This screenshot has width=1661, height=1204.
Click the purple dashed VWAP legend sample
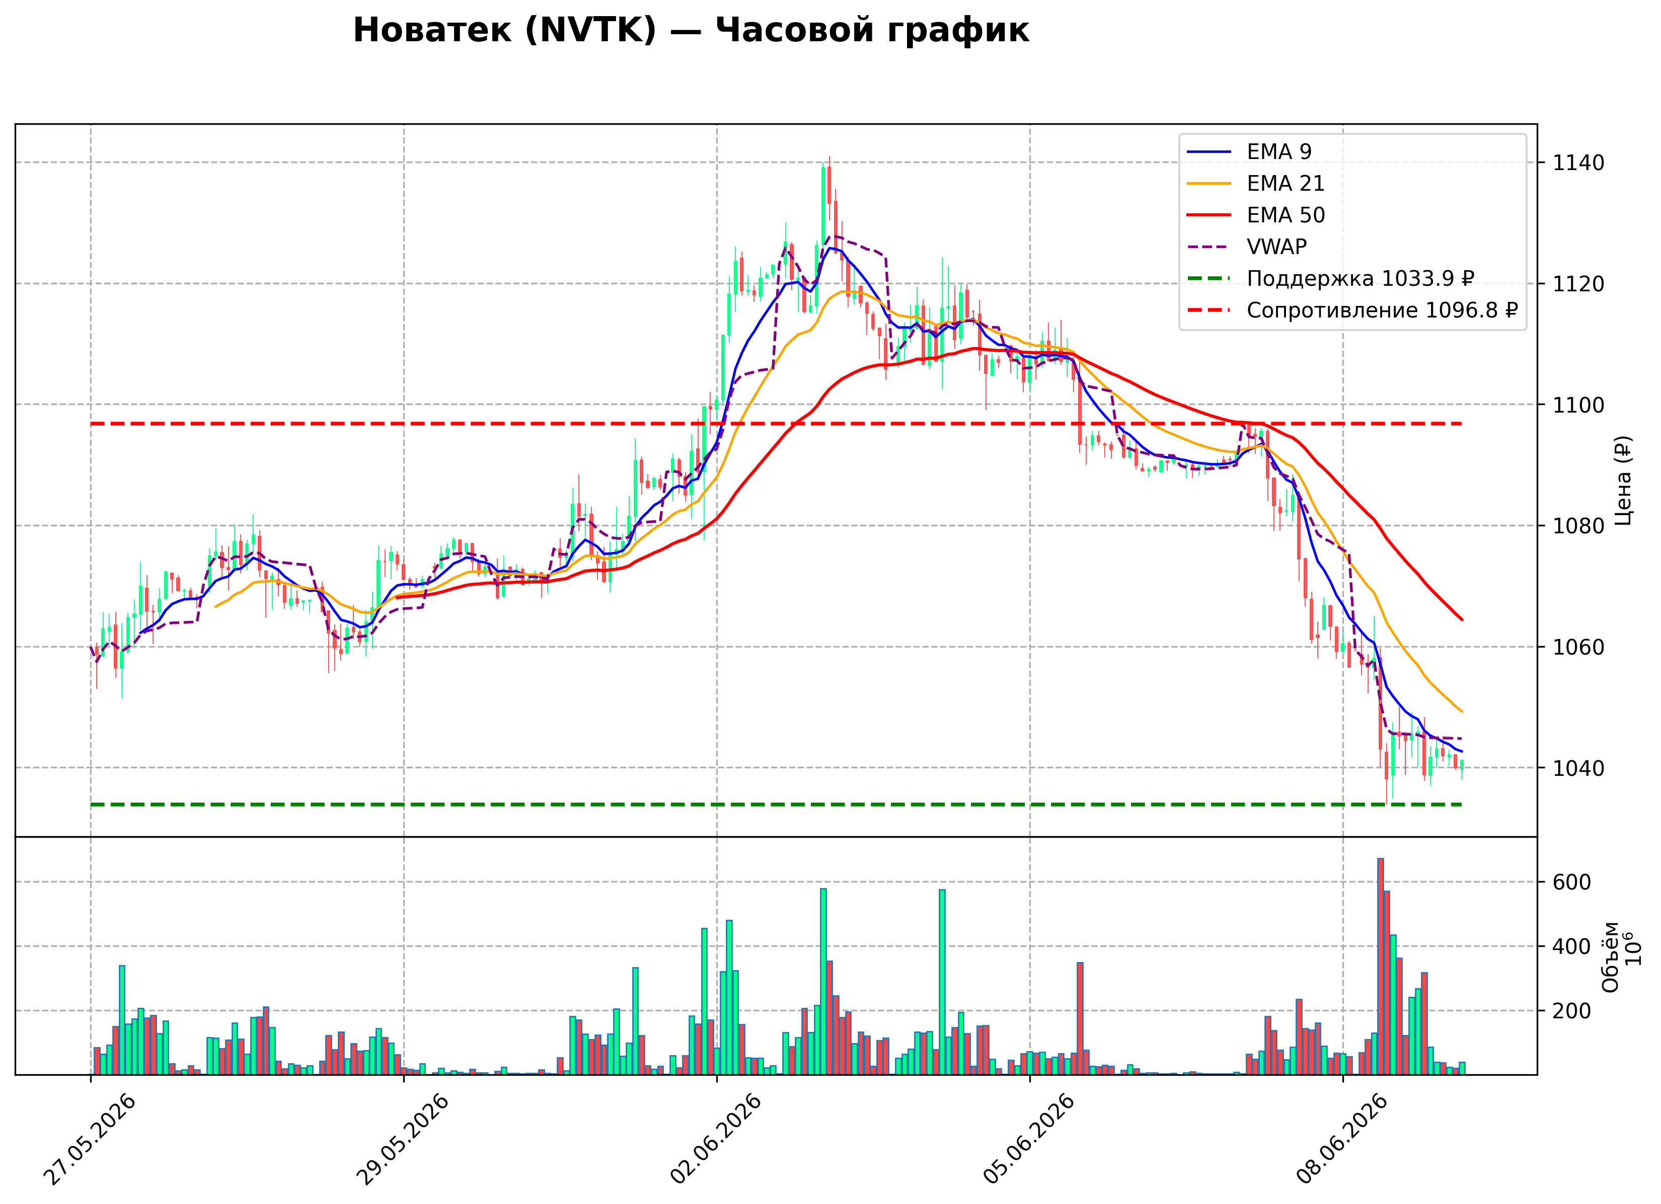click(1209, 247)
